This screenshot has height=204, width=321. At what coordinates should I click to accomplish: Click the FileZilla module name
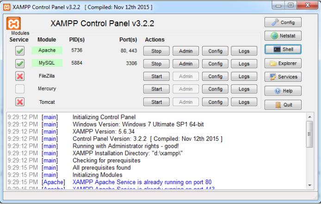pos(47,76)
